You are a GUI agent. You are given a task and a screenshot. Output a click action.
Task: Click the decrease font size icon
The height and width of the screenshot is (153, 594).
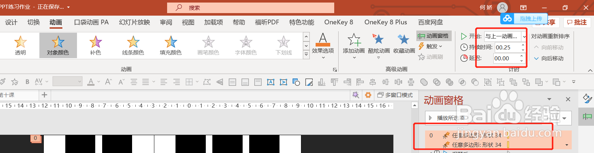[121, 82]
